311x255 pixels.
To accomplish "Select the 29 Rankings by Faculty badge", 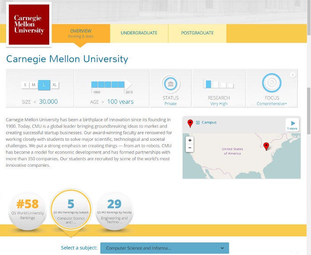I will pyautogui.click(x=114, y=211).
